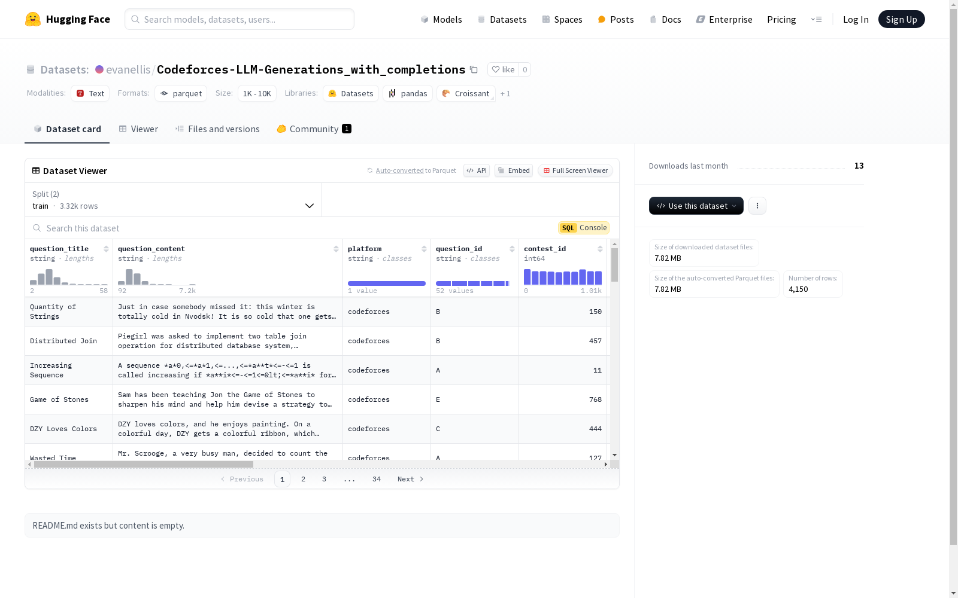
Task: Click the table horizontal scrollbar thumb
Action: pyautogui.click(x=144, y=464)
